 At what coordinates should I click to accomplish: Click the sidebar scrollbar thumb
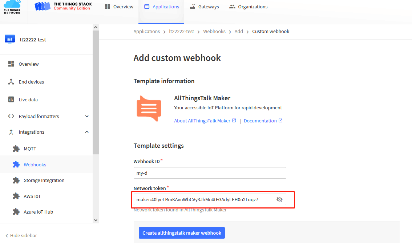click(96, 92)
